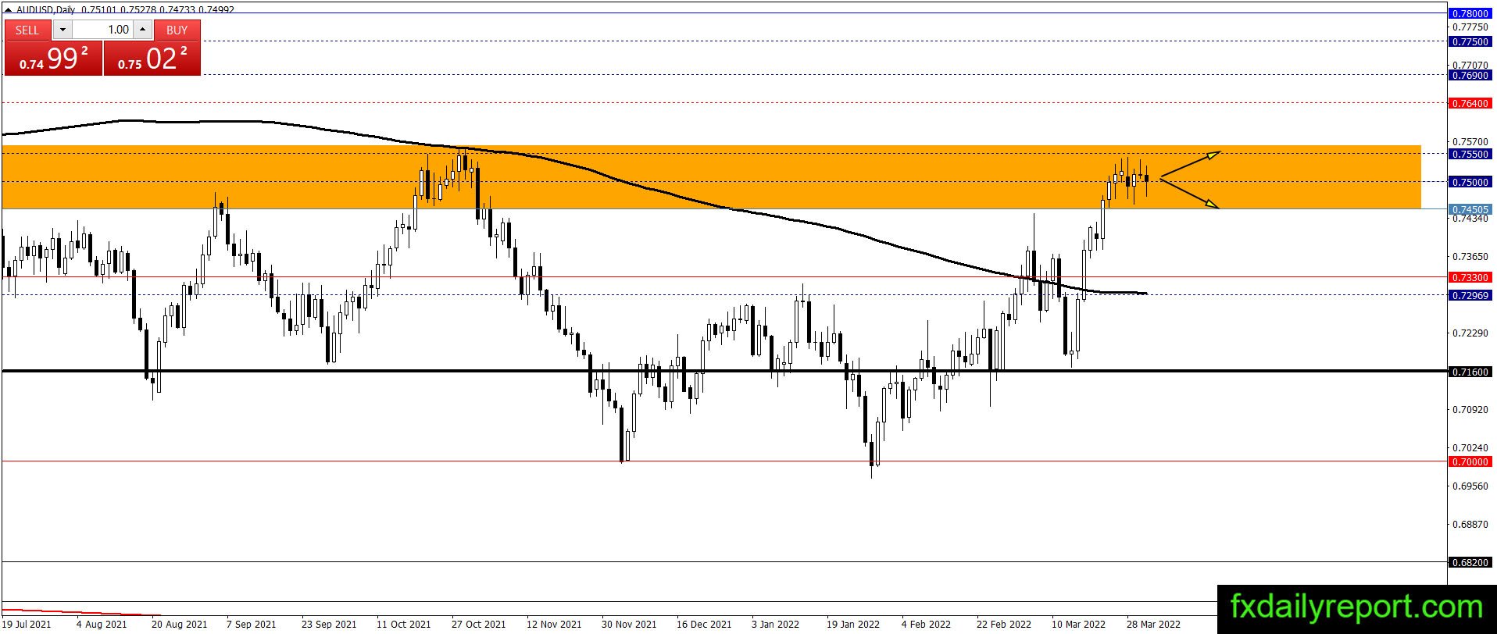Click the 28 Mar 2022 date label
Screen dimensions: 1497x634
[1154, 624]
